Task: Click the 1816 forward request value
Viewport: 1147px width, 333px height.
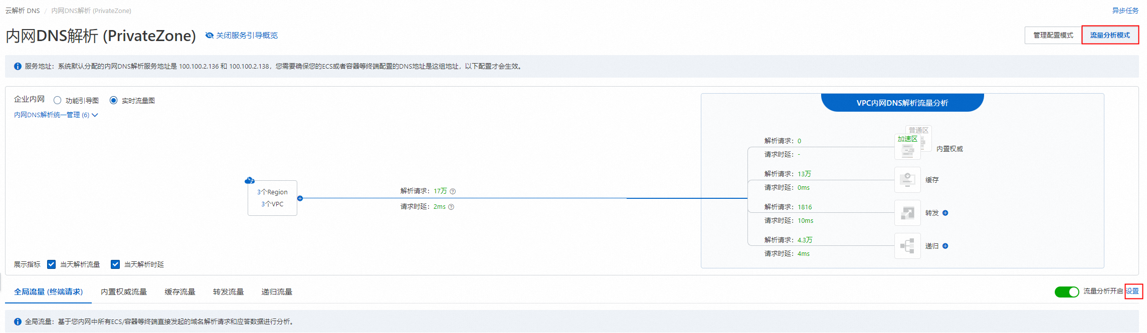Action: pos(805,207)
